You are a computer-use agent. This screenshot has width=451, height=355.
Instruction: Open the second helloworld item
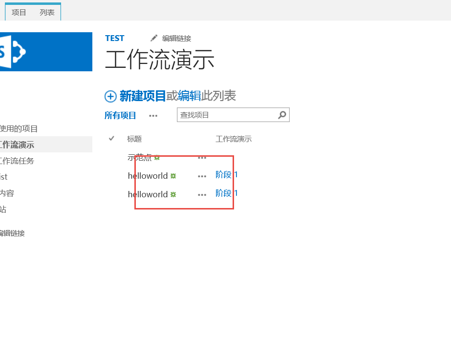click(x=148, y=194)
